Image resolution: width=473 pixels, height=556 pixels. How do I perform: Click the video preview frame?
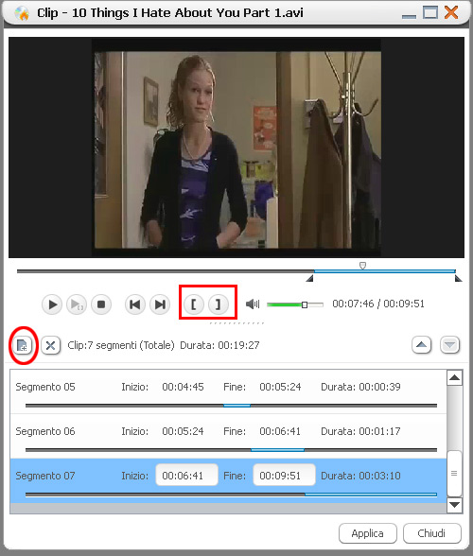click(x=236, y=148)
